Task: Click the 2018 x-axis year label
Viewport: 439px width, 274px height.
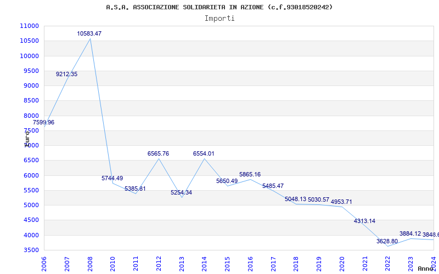Action: coord(296,264)
